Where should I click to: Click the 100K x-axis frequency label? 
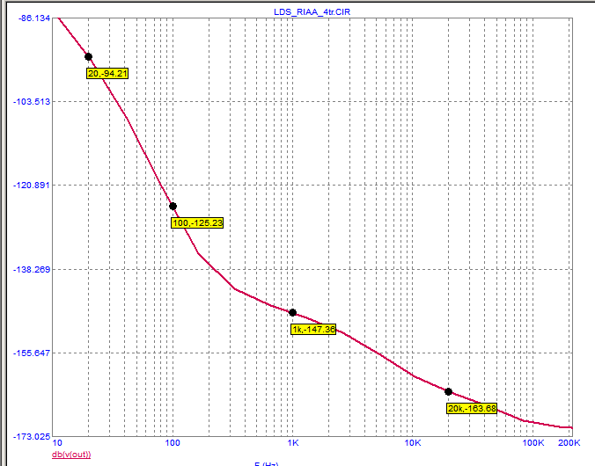pos(533,443)
